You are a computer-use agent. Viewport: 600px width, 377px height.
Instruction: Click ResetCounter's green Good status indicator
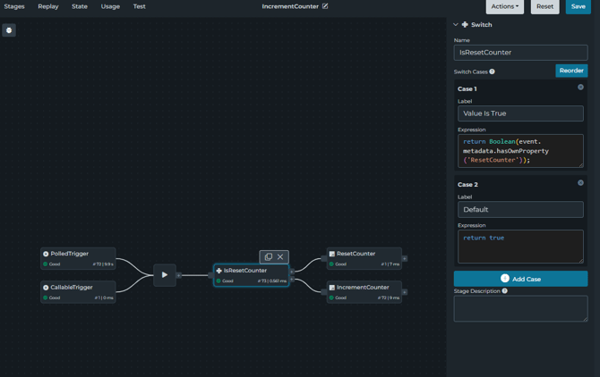click(x=331, y=264)
